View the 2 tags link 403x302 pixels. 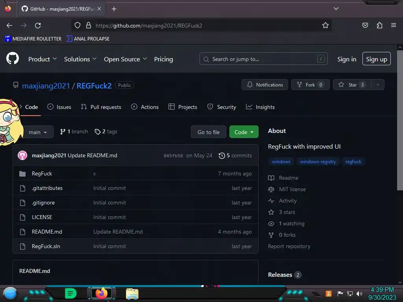click(106, 131)
